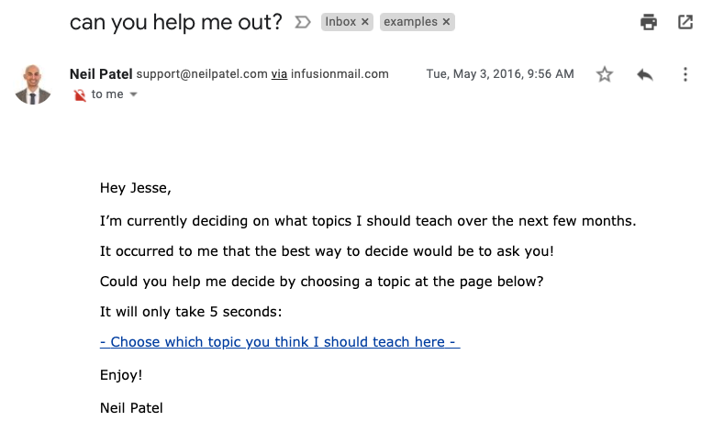The image size is (724, 432).
Task: Click Neil Patel's profile photo
Action: 34,84
